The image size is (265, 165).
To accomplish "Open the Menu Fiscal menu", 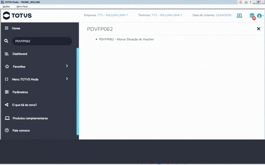I will 22,7.
